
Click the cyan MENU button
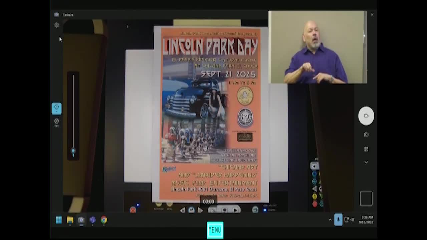pos(215,230)
